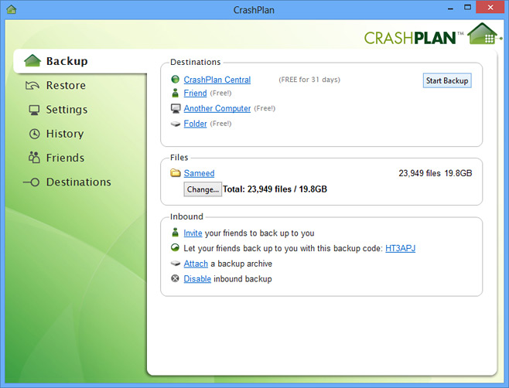
Task: Click the Backup house icon in sidebar
Action: tap(32, 60)
